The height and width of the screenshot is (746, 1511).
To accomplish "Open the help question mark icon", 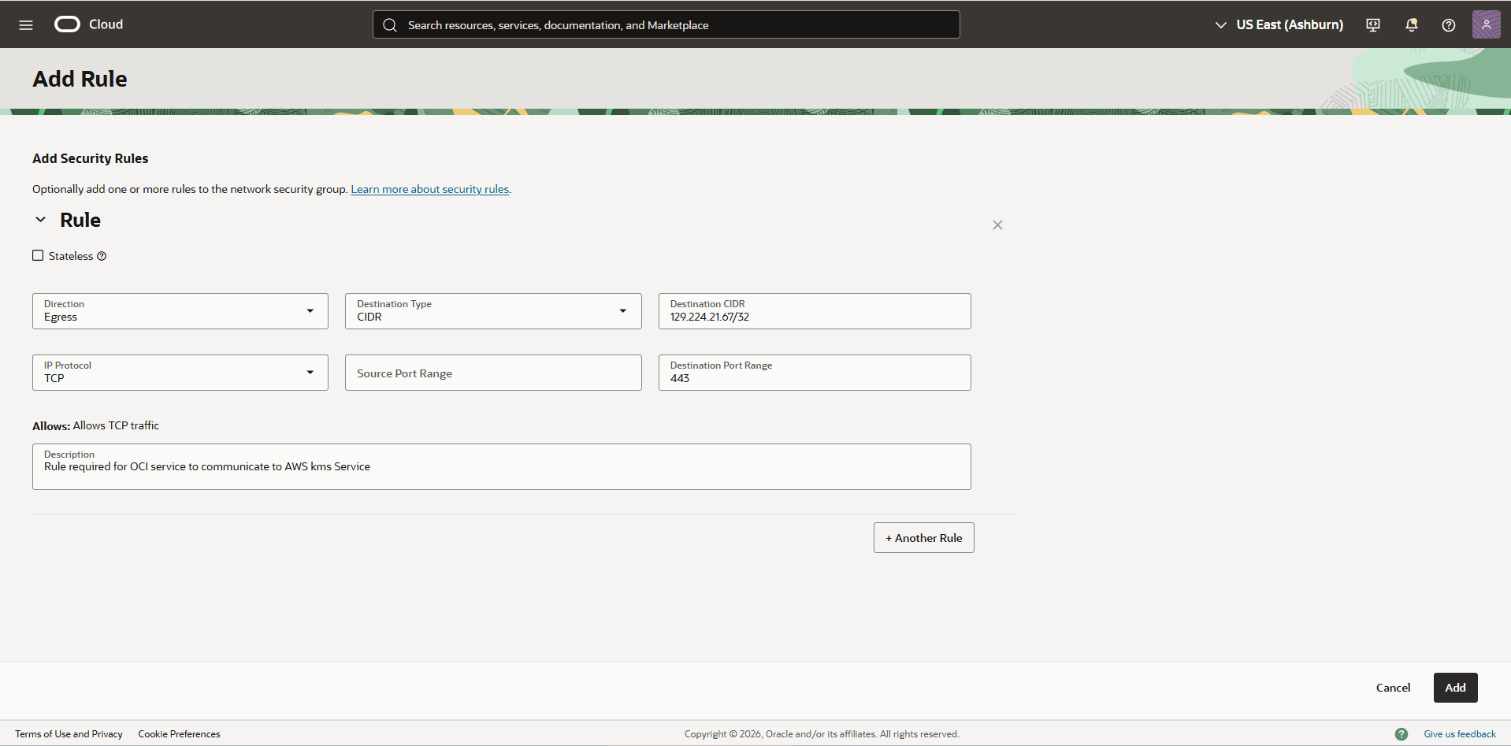I will pyautogui.click(x=1448, y=24).
